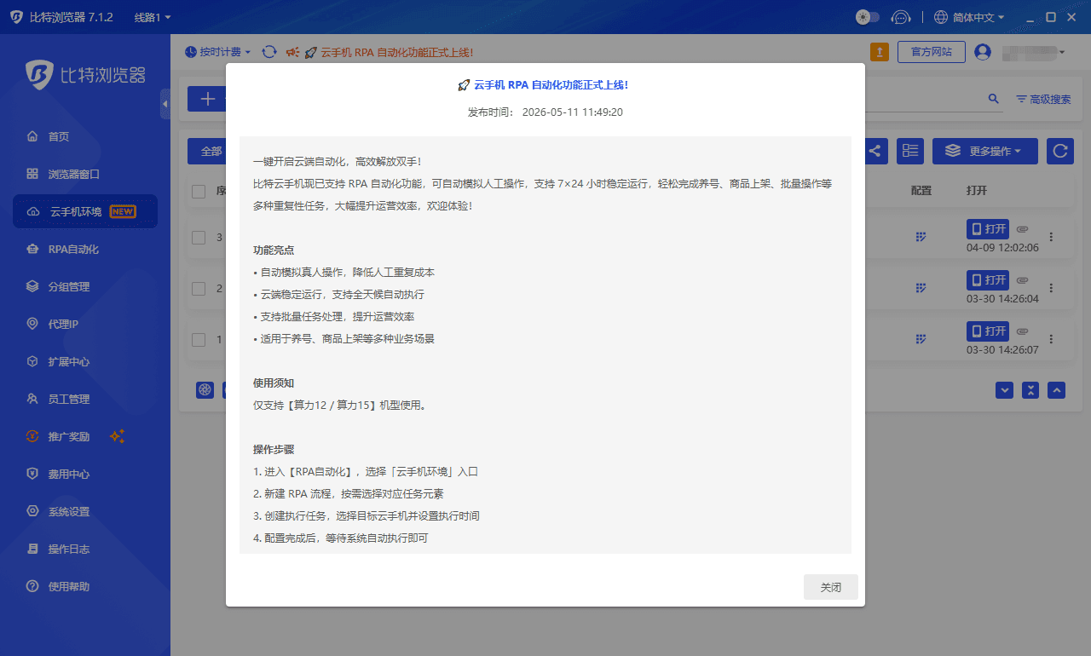The image size is (1091, 656).
Task: Click the megaphone announcement icon
Action: (x=292, y=52)
